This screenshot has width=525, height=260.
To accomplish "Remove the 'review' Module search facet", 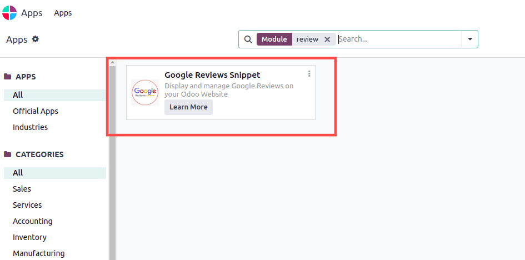I will click(327, 39).
